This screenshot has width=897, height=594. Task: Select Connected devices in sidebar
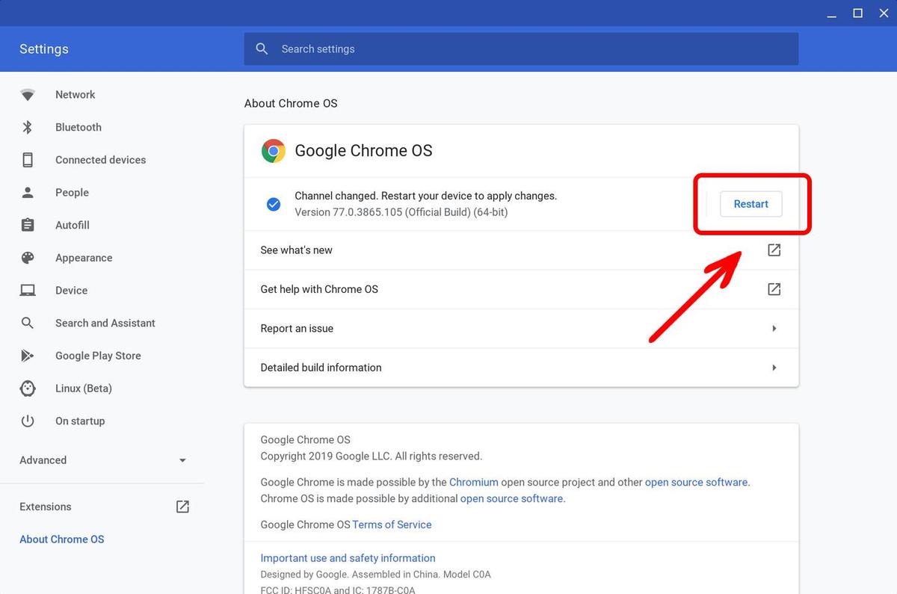[x=100, y=160]
